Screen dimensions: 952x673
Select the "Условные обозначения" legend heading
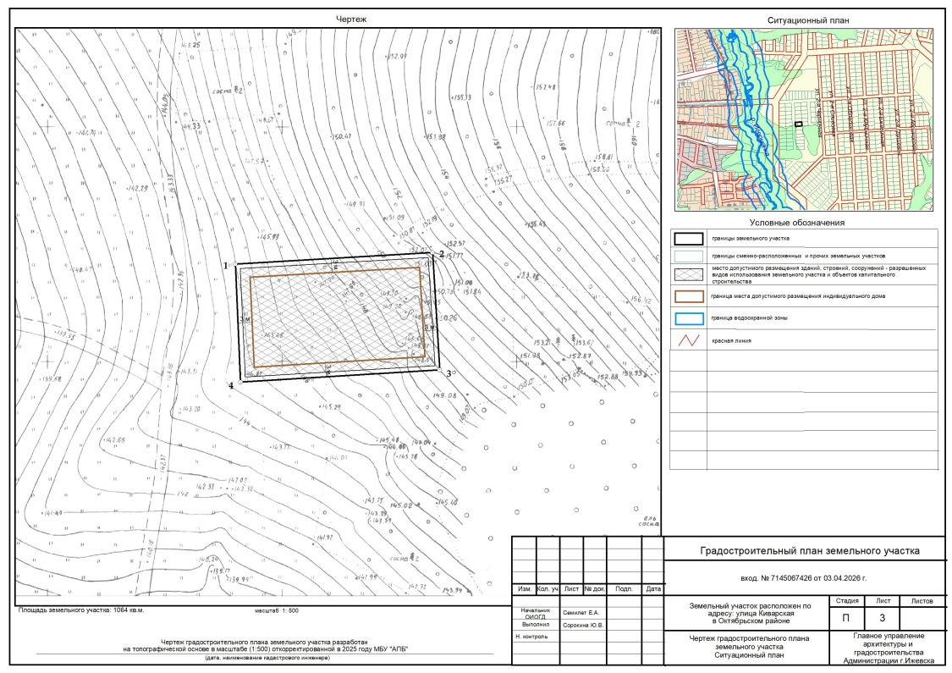point(796,223)
